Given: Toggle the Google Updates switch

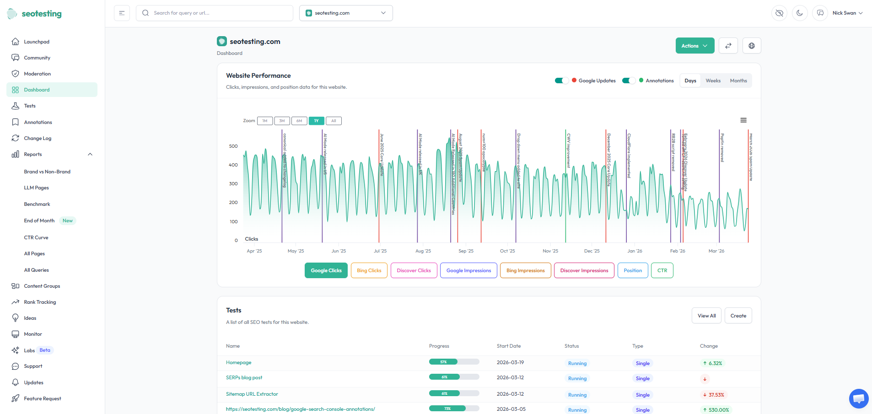Looking at the screenshot, I should pyautogui.click(x=561, y=81).
